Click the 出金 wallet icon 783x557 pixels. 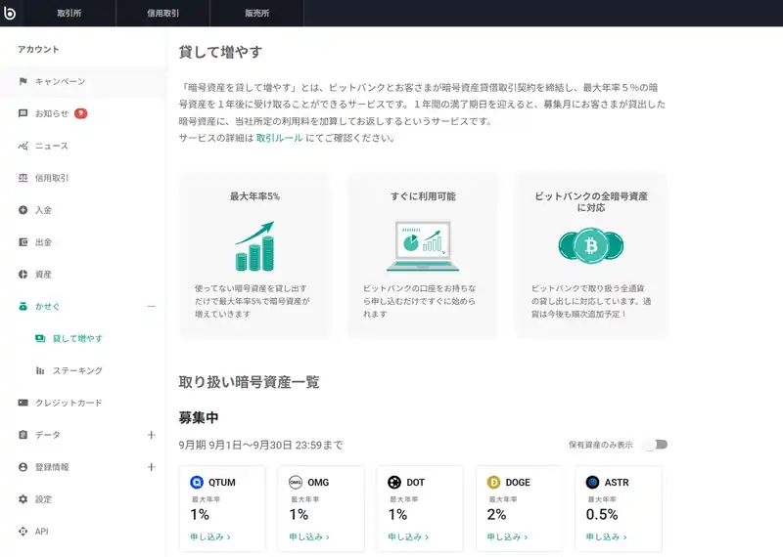tap(23, 241)
